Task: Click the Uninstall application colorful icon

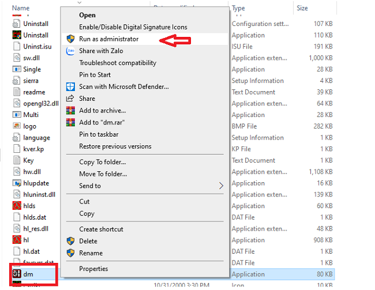Action: [x=17, y=35]
